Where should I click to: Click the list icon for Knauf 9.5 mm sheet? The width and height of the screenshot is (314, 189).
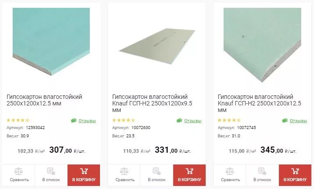tap(157, 171)
